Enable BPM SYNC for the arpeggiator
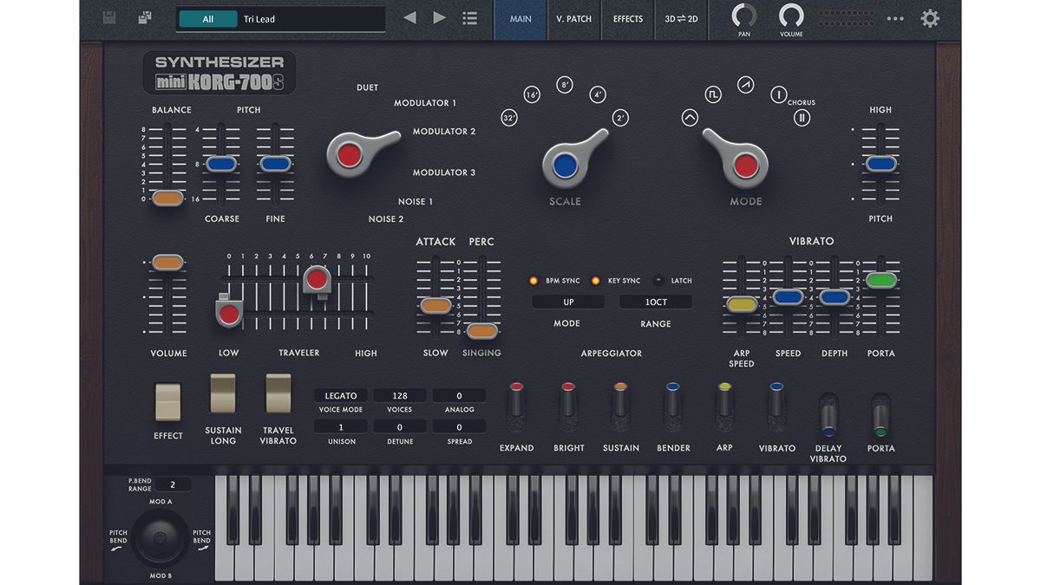 [x=534, y=281]
